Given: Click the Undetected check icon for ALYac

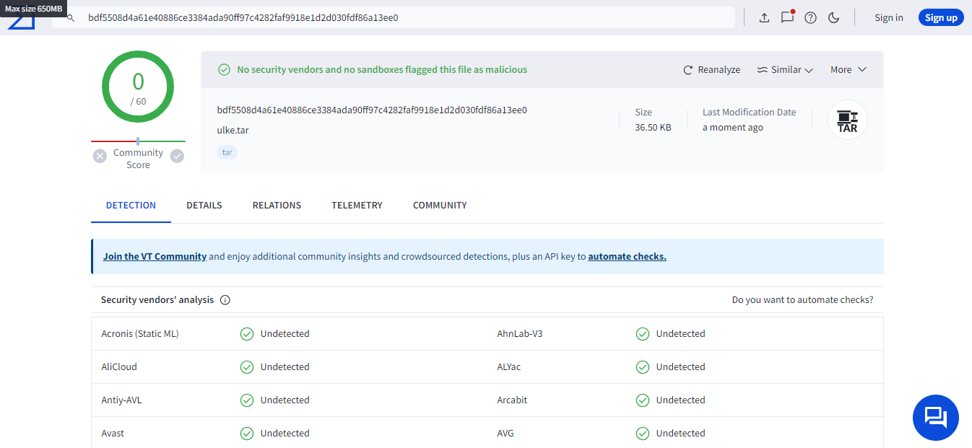Looking at the screenshot, I should coord(643,367).
